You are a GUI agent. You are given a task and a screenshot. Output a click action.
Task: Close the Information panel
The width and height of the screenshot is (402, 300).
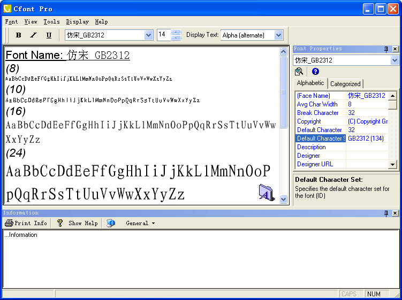coord(395,213)
